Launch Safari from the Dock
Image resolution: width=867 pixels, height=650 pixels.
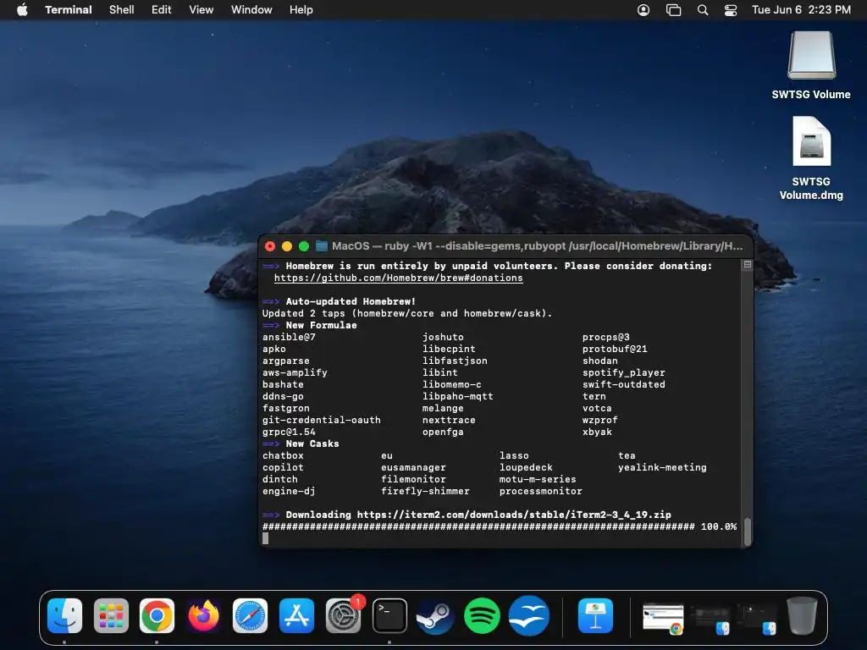(250, 616)
